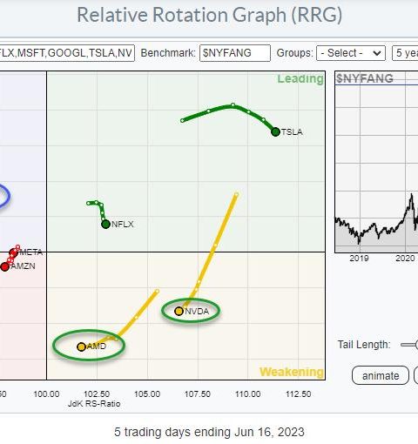
Task: Click the Weakening quadrant label
Action: [x=291, y=372]
